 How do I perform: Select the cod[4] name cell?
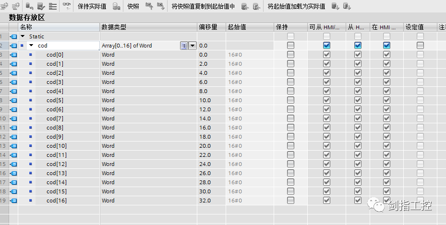59,91
